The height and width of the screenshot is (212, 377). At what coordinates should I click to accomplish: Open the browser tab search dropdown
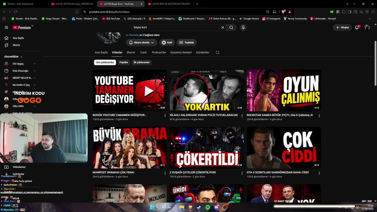(347, 4)
